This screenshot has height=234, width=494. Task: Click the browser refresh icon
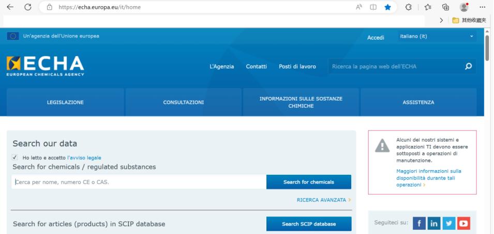pyautogui.click(x=28, y=7)
